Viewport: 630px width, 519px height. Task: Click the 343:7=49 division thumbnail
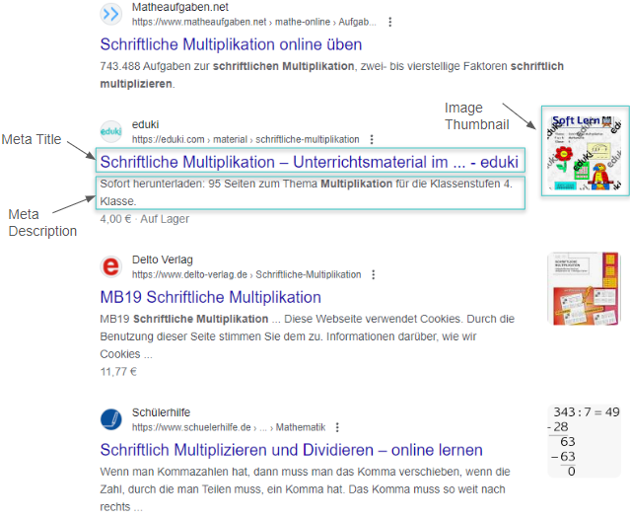tap(585, 441)
